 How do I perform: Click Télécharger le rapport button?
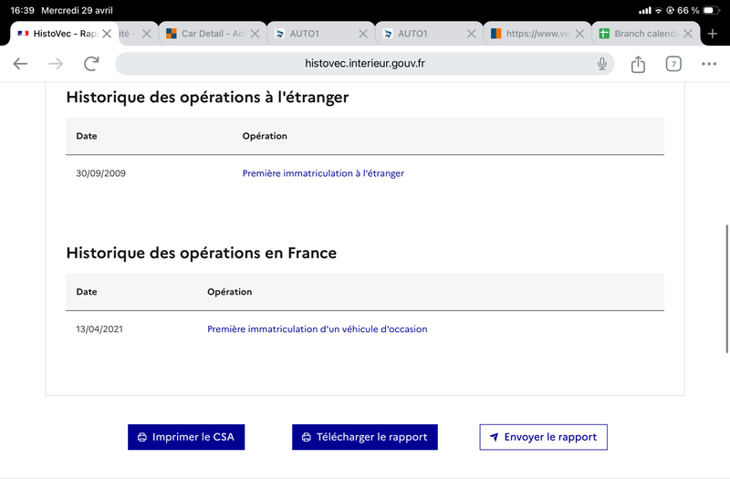pyautogui.click(x=364, y=437)
